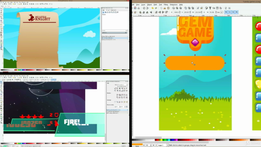Click the Zoom to fit page icon

click(181, 8)
